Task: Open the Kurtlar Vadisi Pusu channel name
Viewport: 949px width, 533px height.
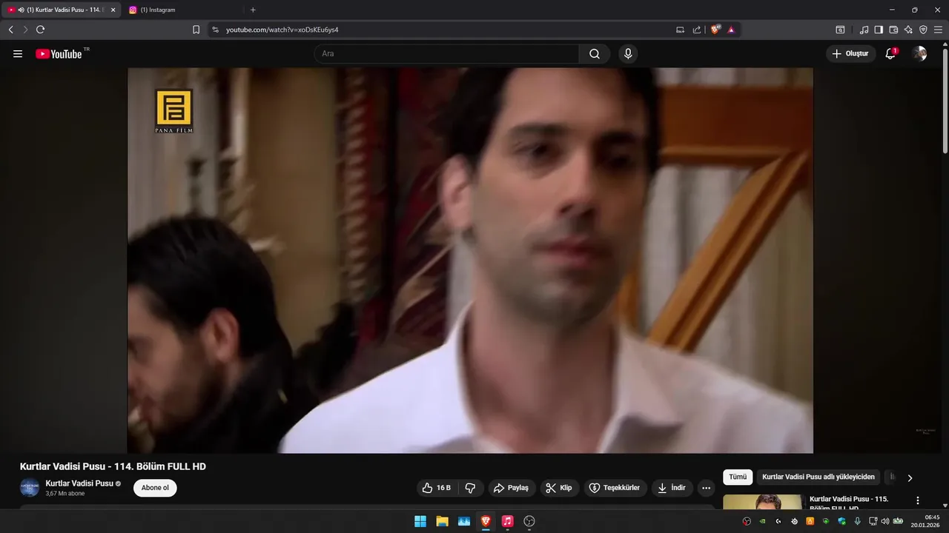Action: click(79, 483)
